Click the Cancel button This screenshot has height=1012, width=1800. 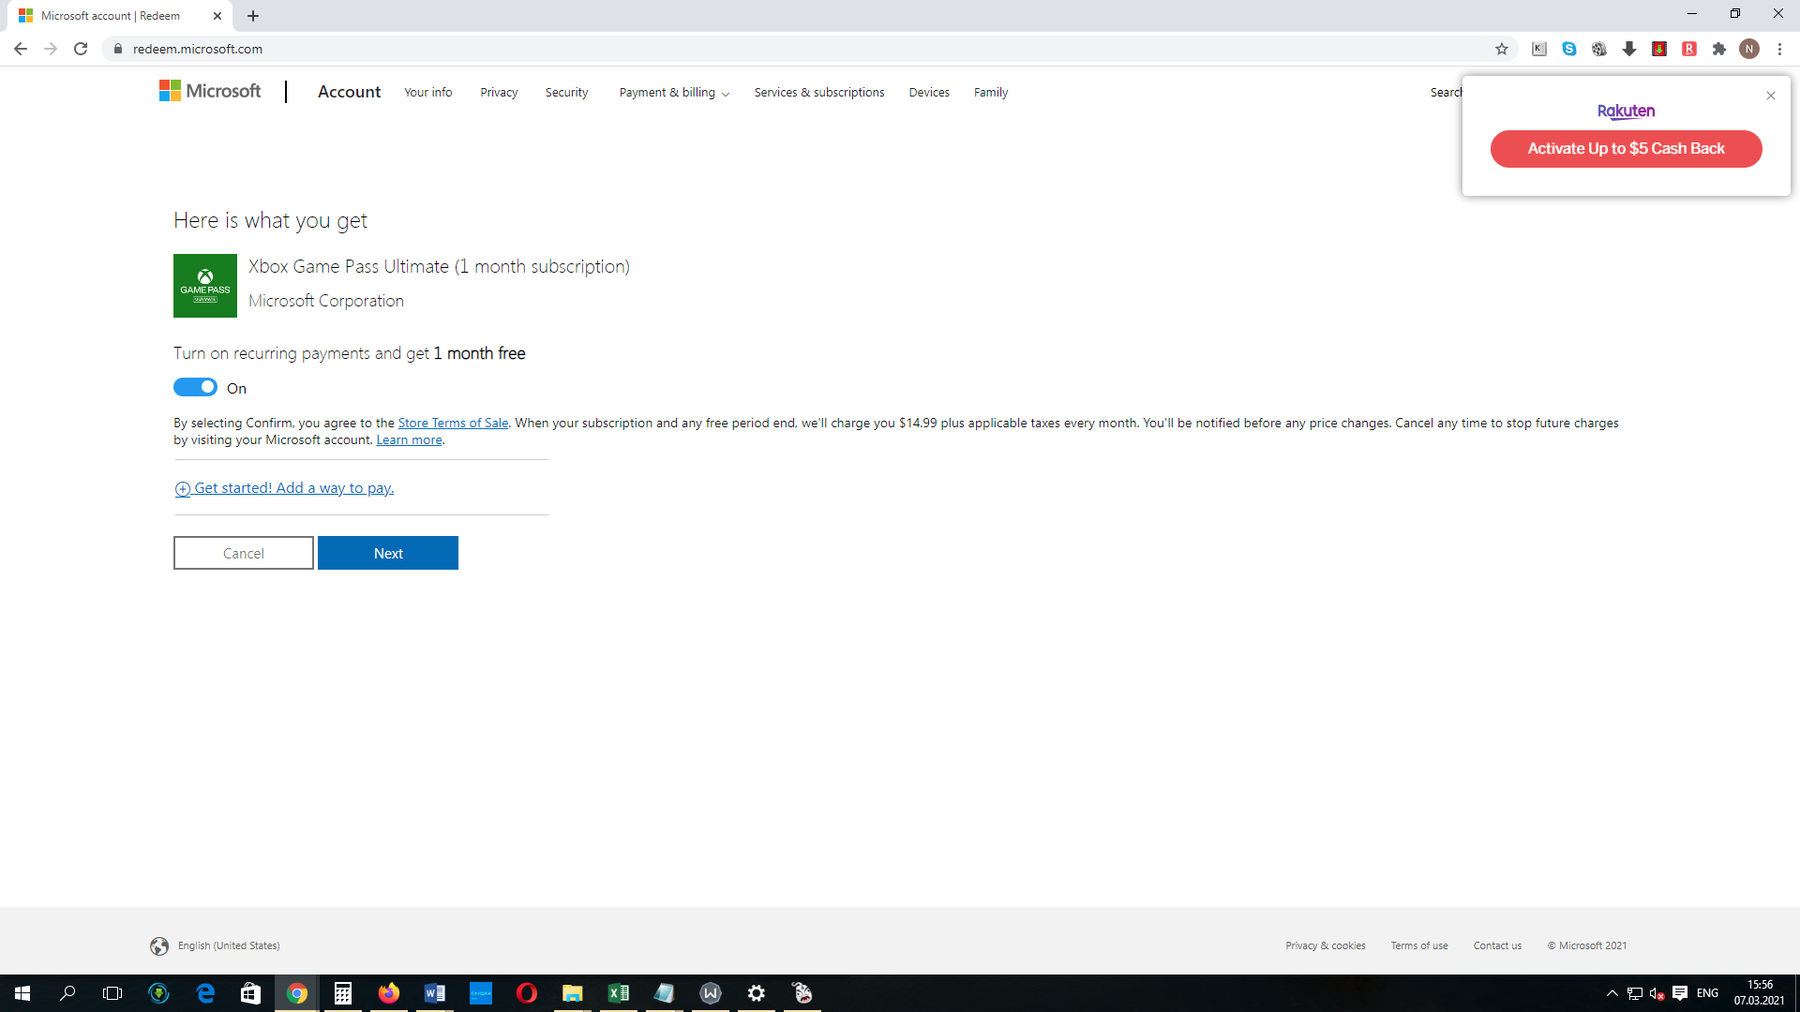pyautogui.click(x=244, y=553)
